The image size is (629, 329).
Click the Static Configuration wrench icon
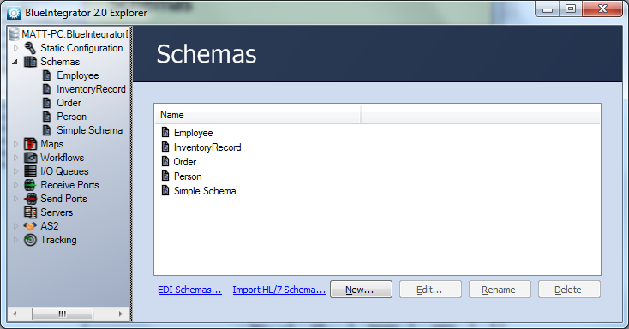point(30,48)
